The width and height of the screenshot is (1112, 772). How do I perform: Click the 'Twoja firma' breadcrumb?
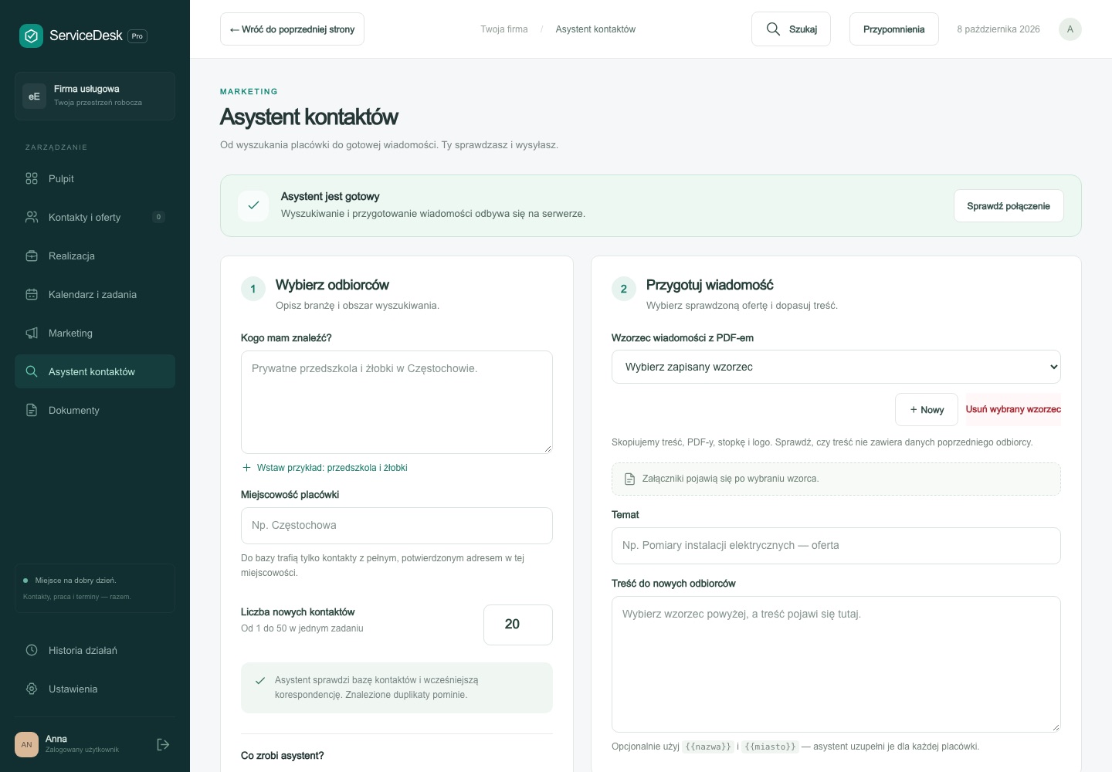click(x=504, y=29)
